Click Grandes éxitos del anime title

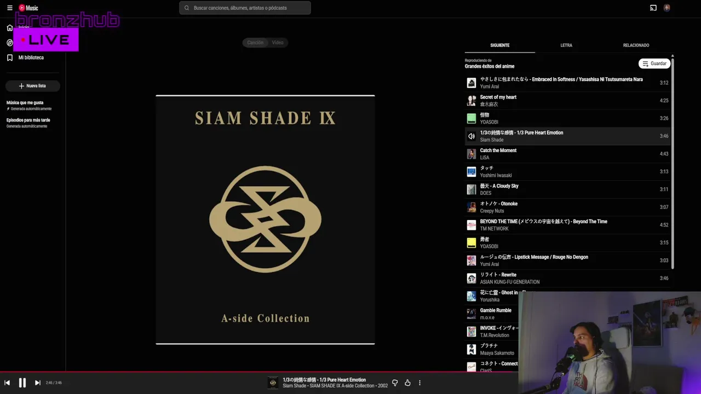pyautogui.click(x=490, y=66)
